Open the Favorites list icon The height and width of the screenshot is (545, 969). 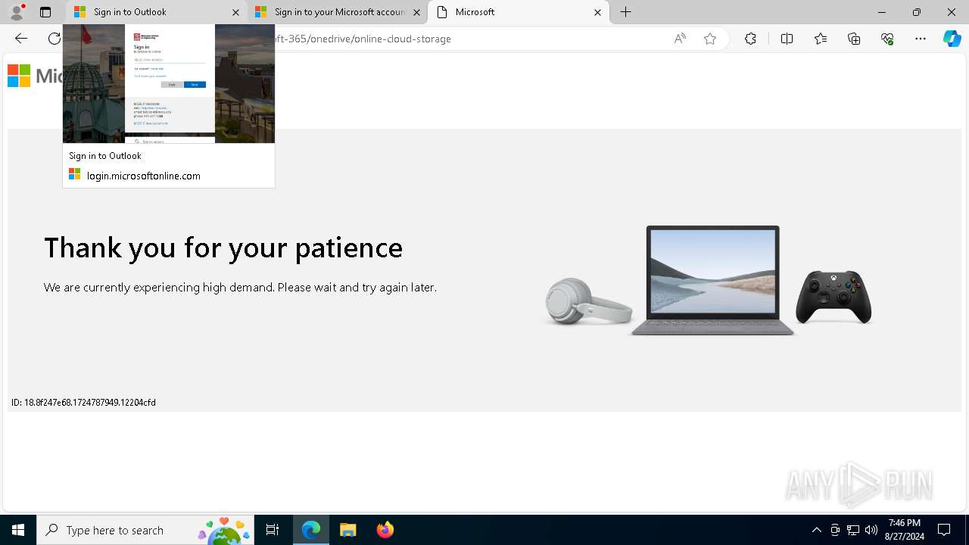tap(821, 39)
